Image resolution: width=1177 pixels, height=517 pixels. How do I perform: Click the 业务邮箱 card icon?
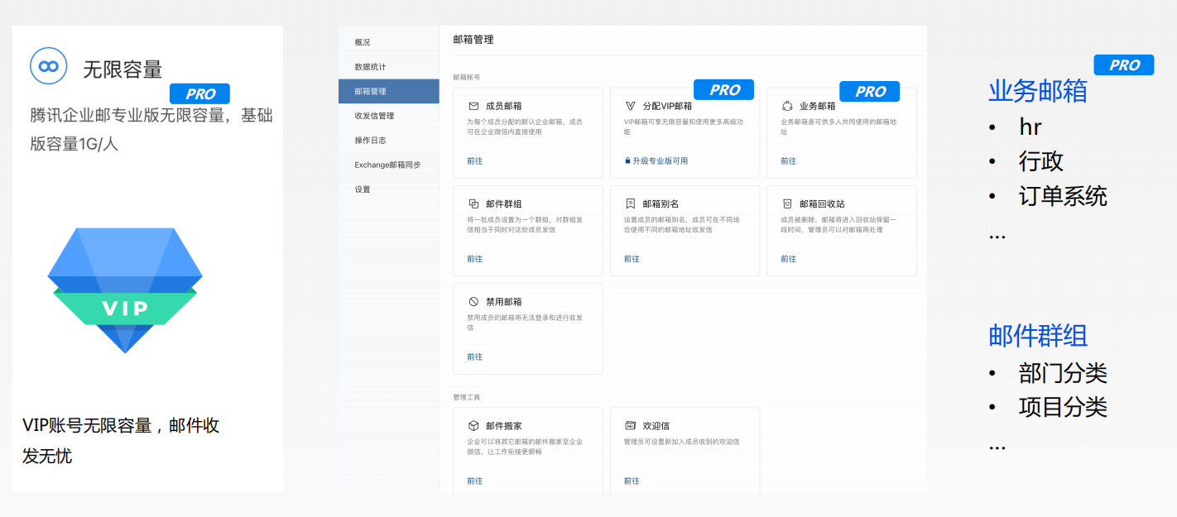(x=787, y=106)
